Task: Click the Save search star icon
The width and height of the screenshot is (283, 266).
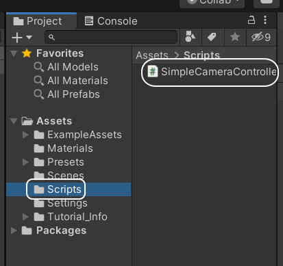Action: [235, 37]
